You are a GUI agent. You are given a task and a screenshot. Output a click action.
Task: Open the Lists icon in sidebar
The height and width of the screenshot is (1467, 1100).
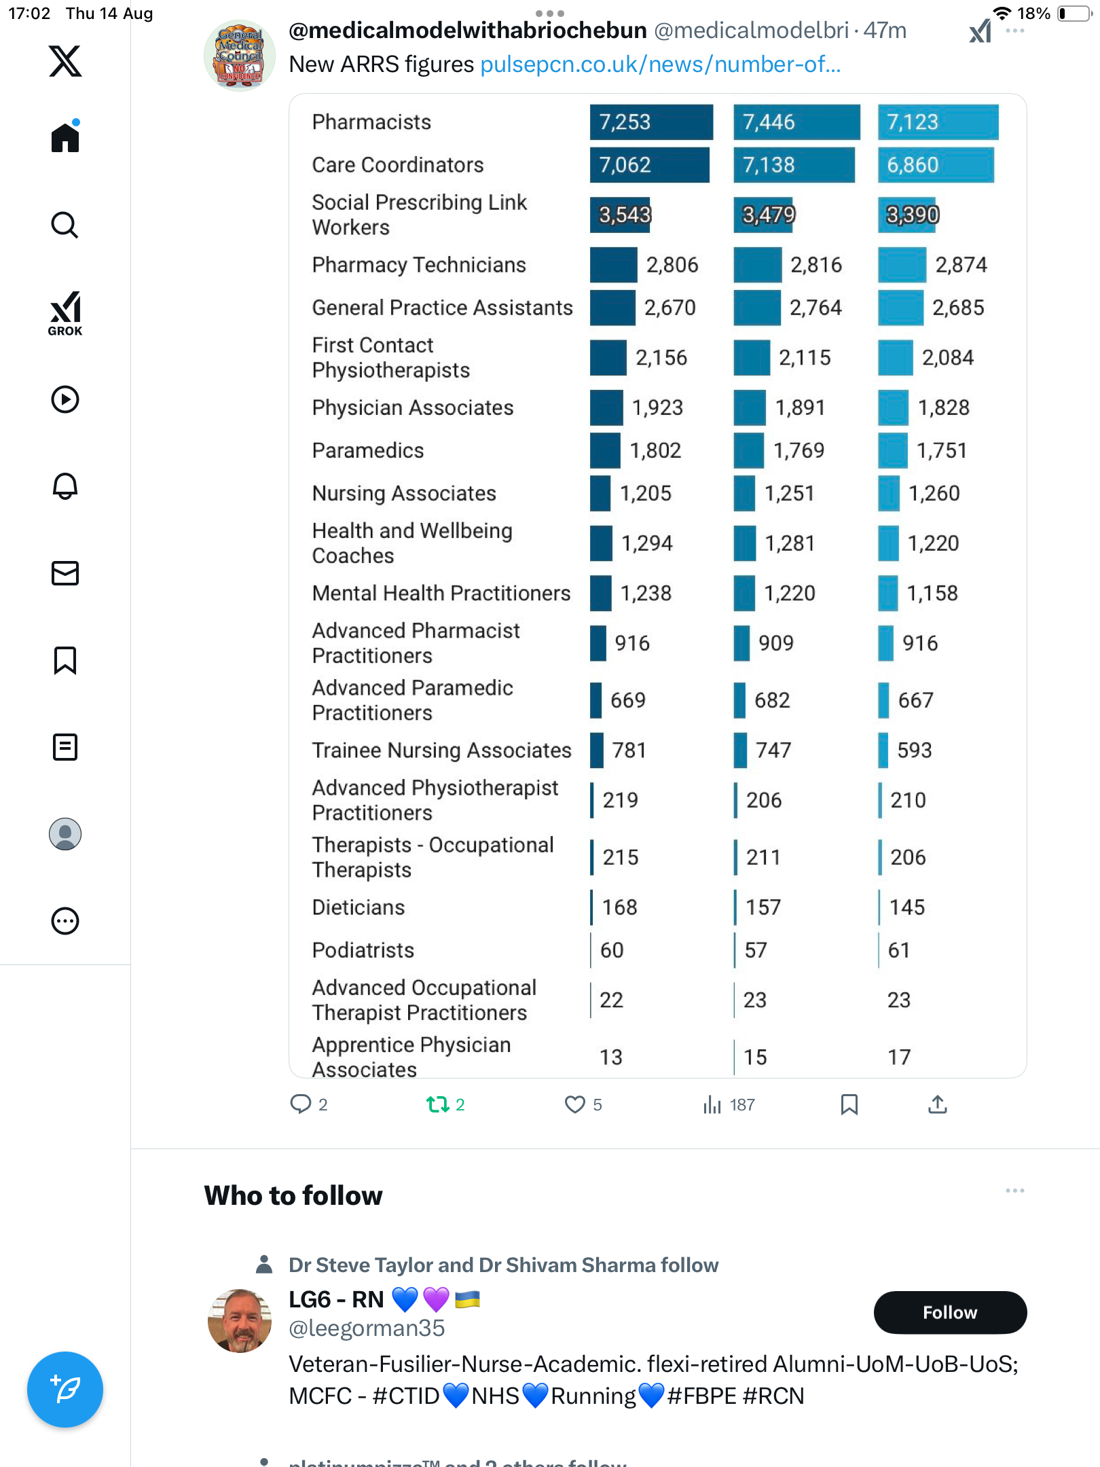pyautogui.click(x=65, y=747)
